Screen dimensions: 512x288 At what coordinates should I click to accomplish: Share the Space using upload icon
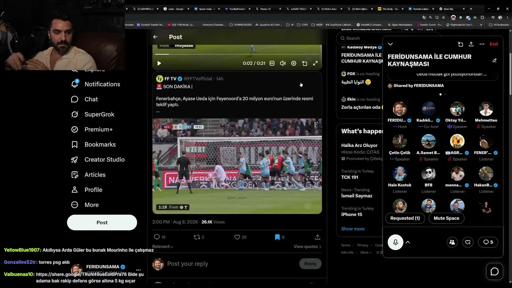click(471, 44)
